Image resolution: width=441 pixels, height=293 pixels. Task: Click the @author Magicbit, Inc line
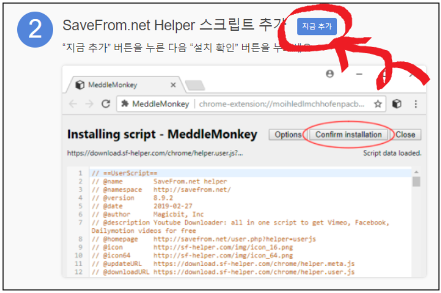coord(148,214)
